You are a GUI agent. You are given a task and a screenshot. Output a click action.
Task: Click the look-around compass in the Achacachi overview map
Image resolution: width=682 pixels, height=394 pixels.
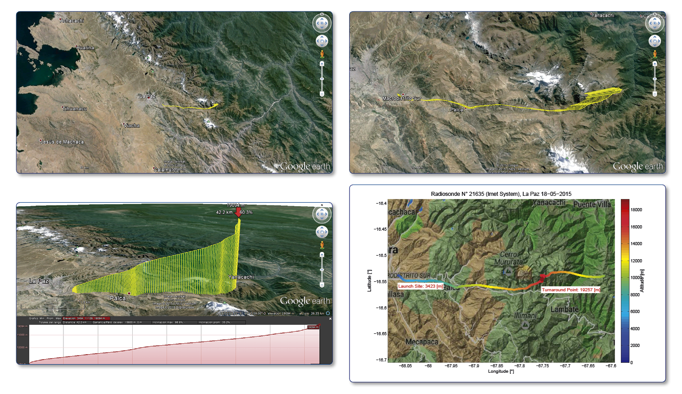(322, 23)
